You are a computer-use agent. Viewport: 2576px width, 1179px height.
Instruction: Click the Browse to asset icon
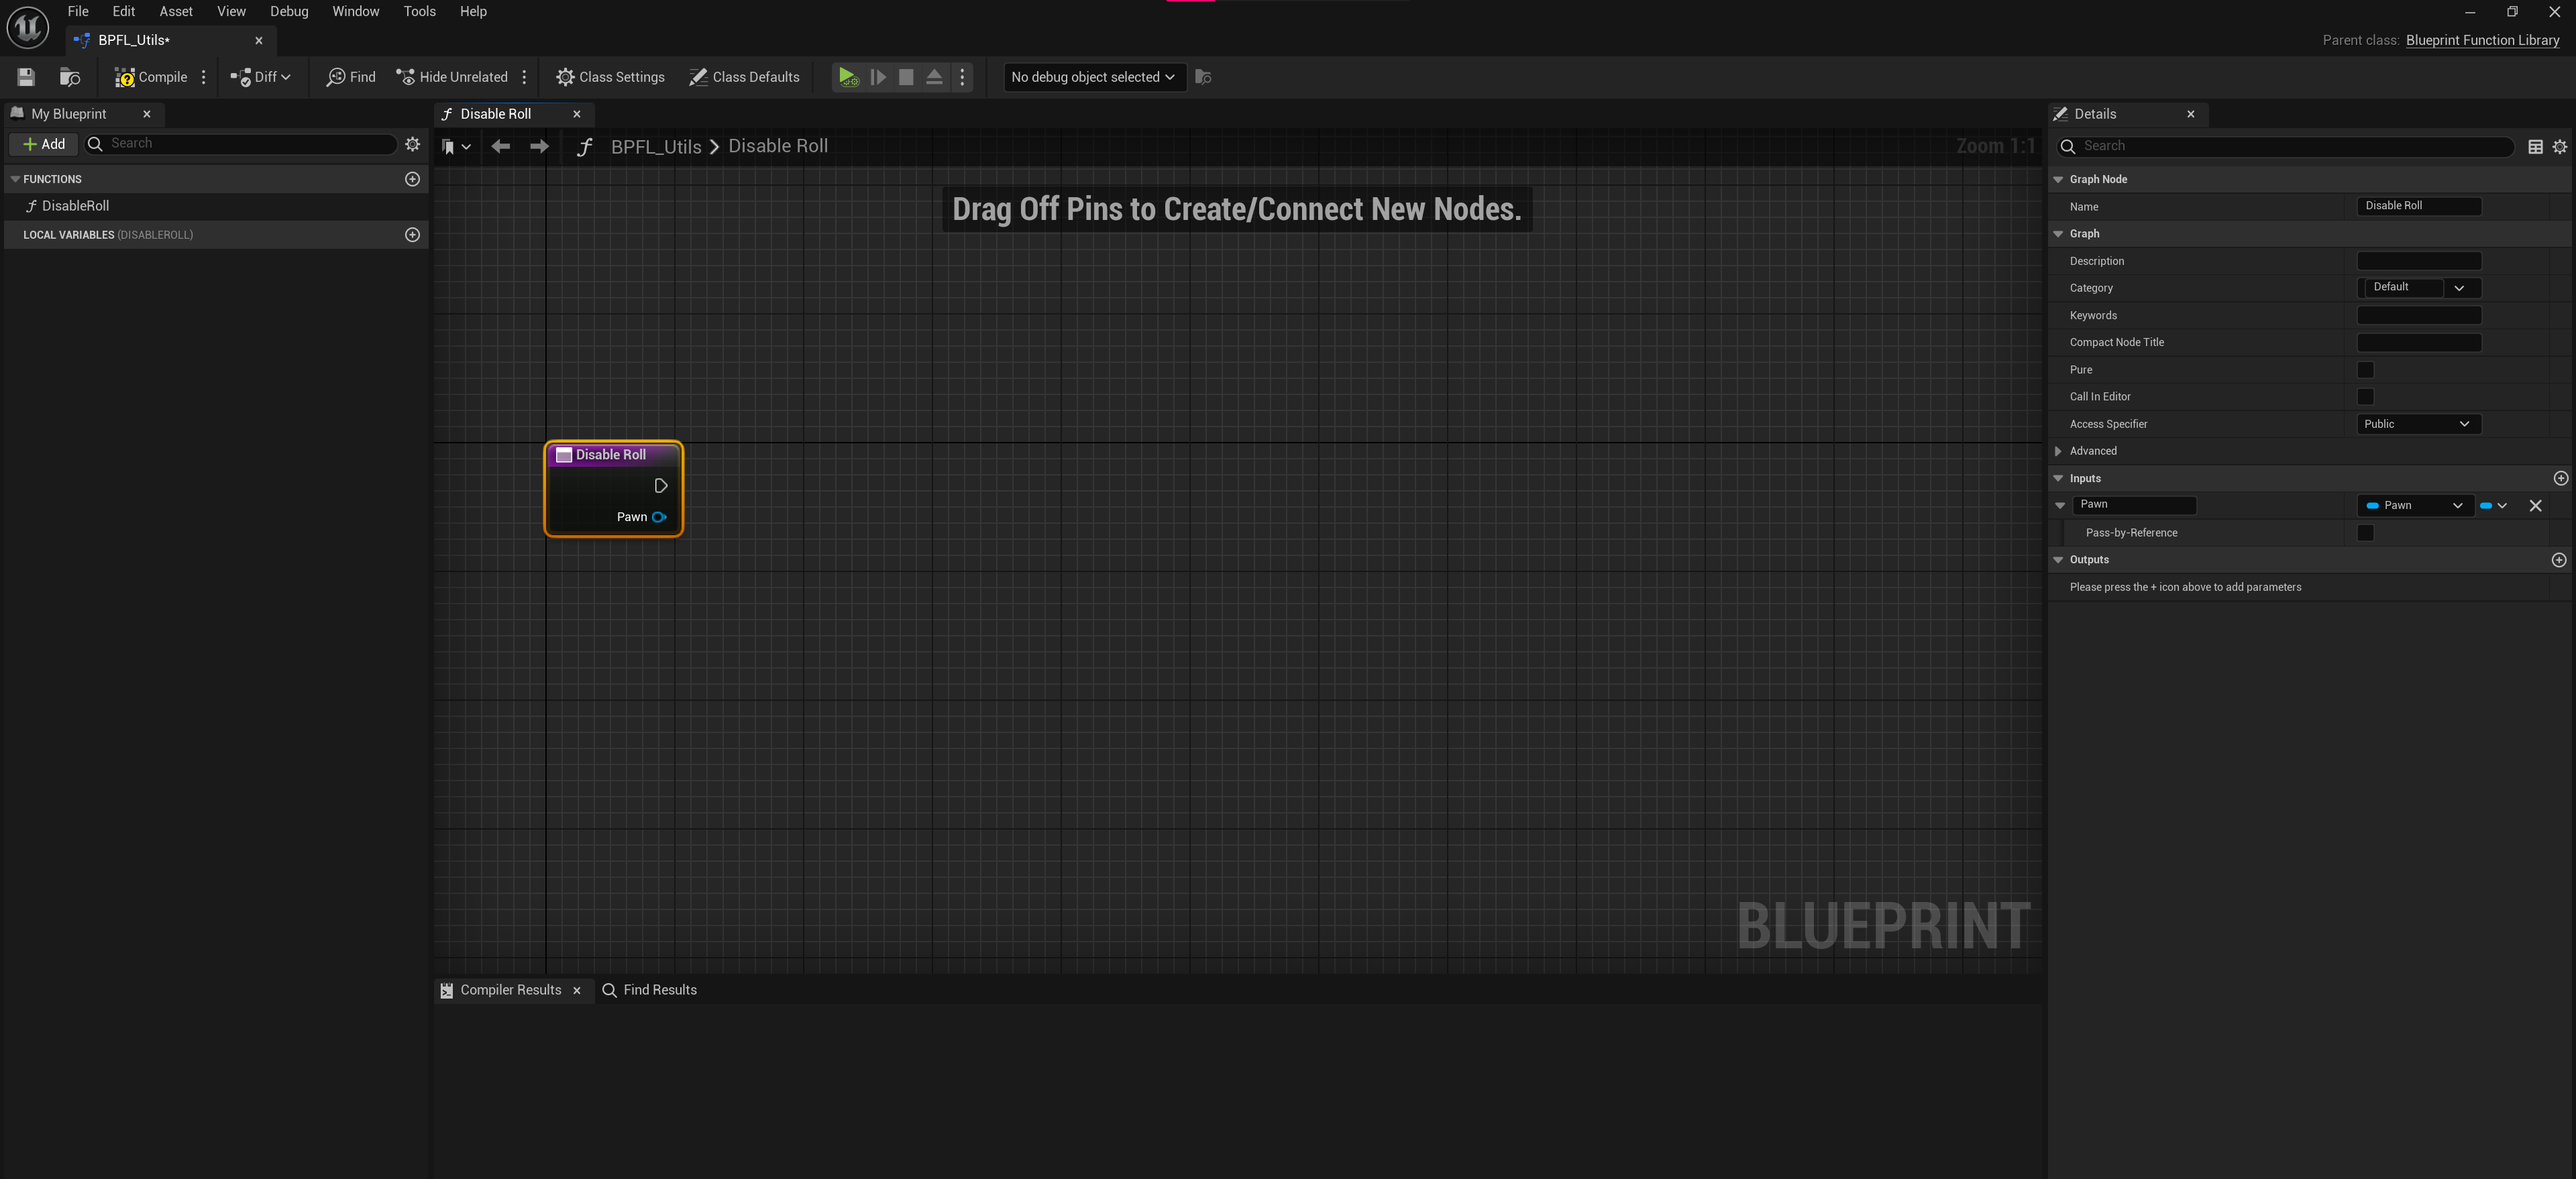coord(69,77)
